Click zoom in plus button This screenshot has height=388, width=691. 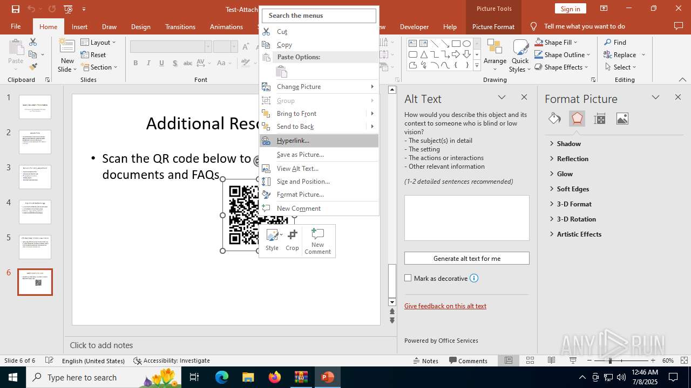[653, 361]
